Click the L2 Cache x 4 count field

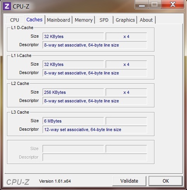click(126, 92)
